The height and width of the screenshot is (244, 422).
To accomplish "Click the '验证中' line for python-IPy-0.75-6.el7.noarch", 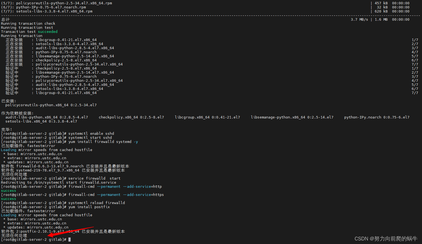I will pos(51,77).
